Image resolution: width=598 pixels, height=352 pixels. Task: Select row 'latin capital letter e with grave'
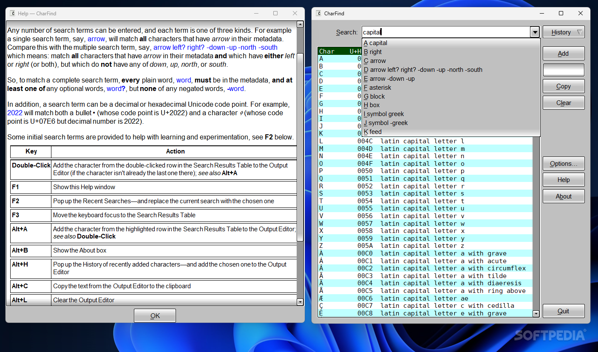tap(425, 313)
